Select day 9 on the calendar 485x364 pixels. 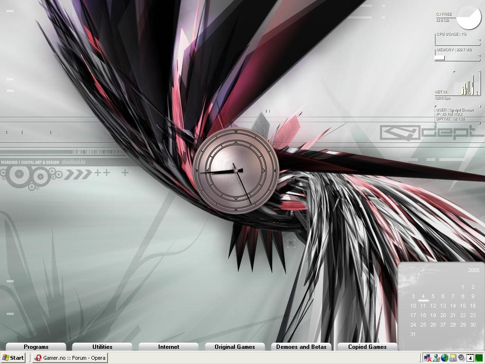(473, 297)
